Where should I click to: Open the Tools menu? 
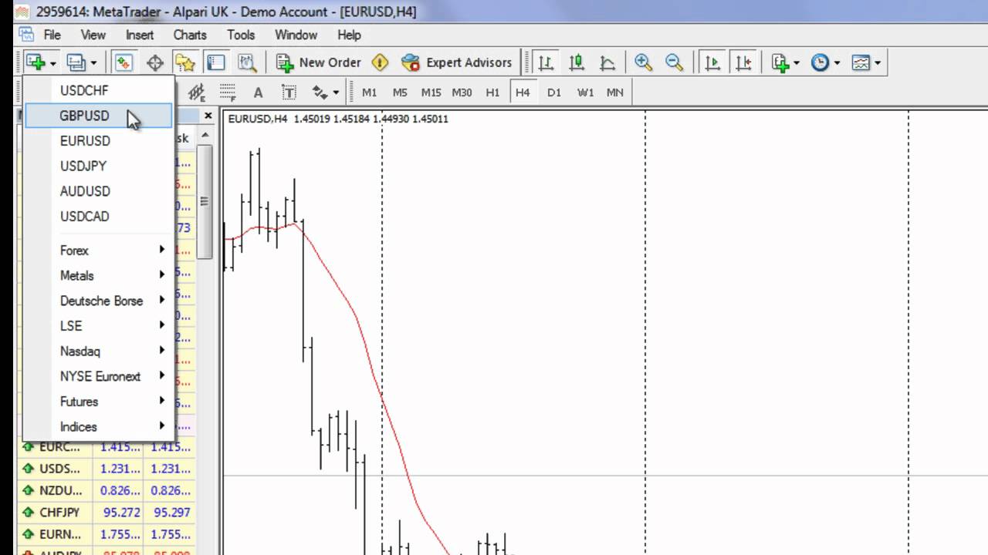coord(241,35)
